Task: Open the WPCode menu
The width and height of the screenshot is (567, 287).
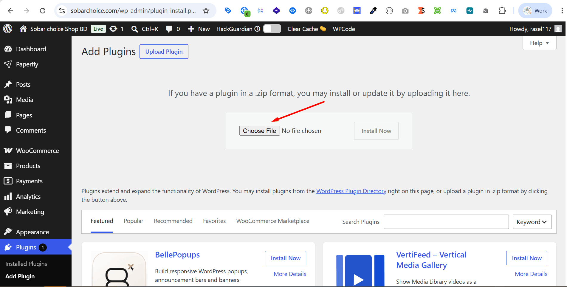Action: pyautogui.click(x=344, y=29)
